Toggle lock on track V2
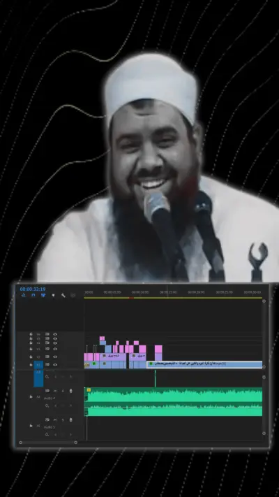 (31, 357)
